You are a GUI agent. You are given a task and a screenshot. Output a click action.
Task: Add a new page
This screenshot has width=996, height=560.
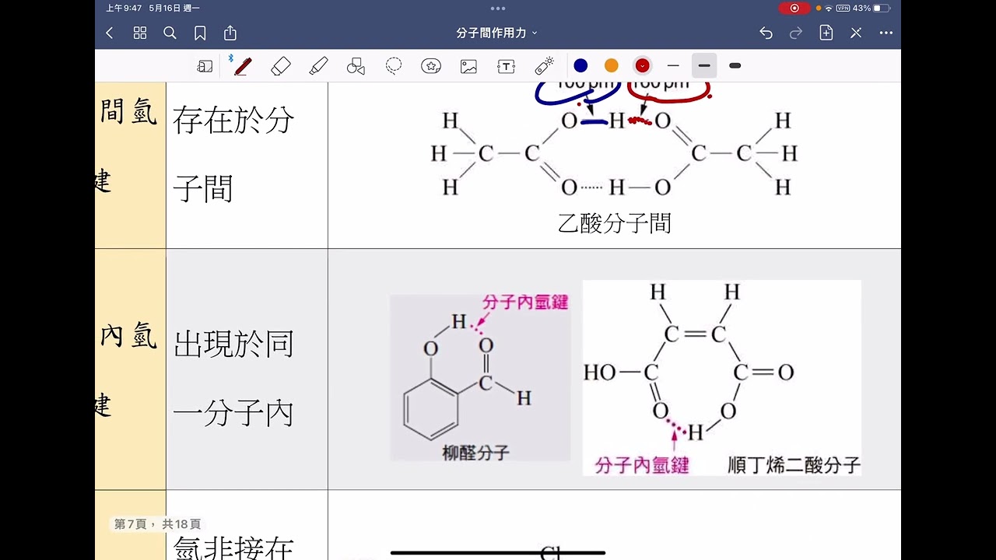click(826, 33)
